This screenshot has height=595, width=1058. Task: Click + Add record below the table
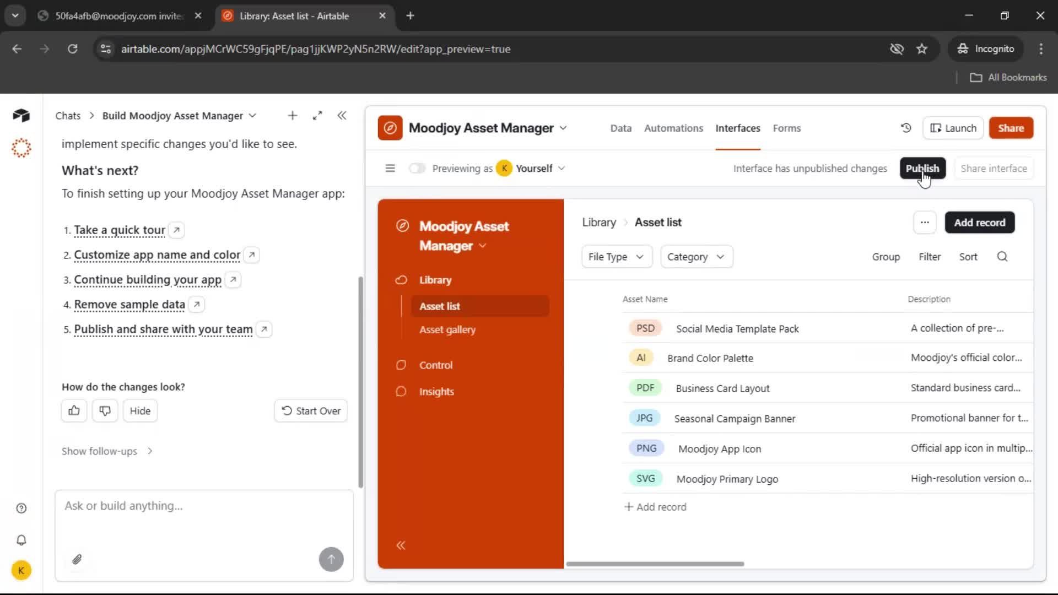pyautogui.click(x=655, y=507)
